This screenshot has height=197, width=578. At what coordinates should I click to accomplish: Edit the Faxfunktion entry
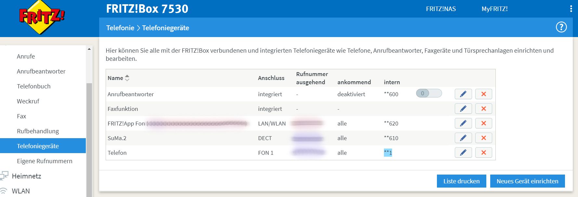click(x=463, y=109)
